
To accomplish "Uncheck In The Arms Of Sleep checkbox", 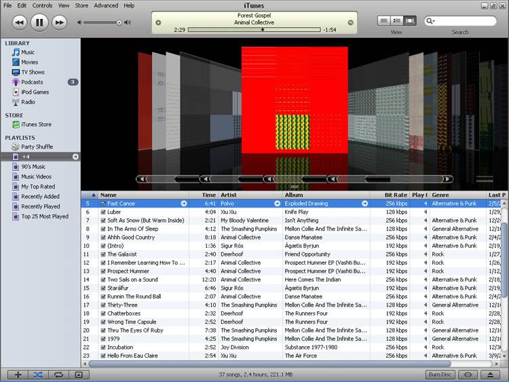I will click(103, 229).
